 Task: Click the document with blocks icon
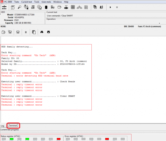(x=53, y=7)
